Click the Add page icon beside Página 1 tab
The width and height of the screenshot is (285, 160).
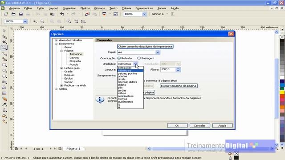click(60, 148)
